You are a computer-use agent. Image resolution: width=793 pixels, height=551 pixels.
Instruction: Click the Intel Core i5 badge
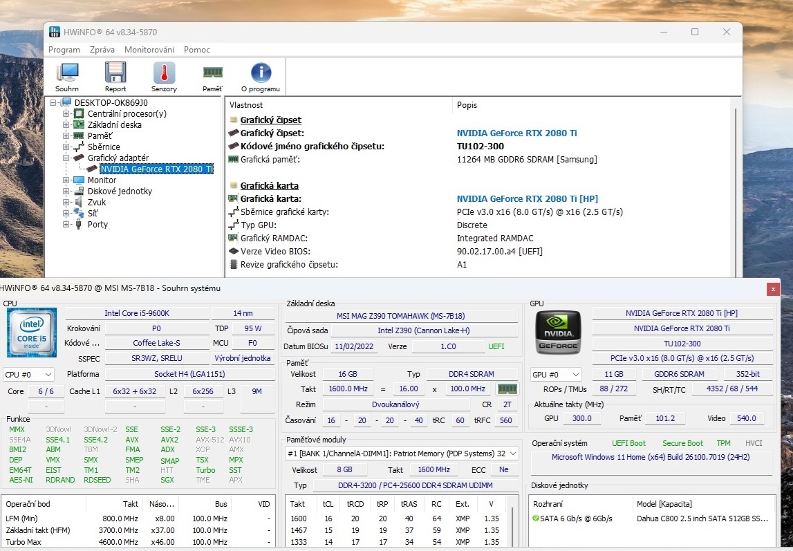[x=31, y=333]
